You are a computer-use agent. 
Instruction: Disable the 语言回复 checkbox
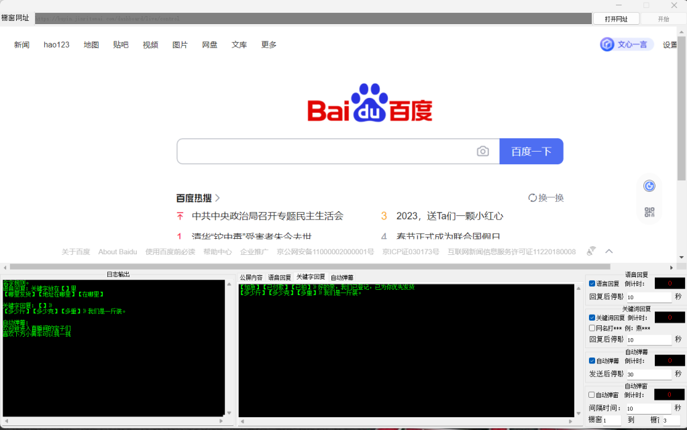click(592, 284)
